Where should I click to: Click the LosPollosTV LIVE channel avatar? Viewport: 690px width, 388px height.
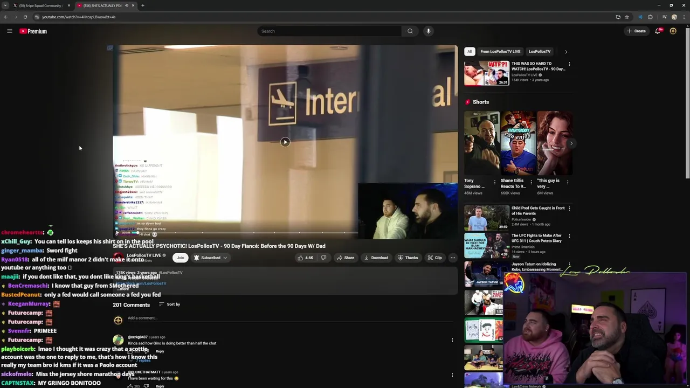click(119, 257)
